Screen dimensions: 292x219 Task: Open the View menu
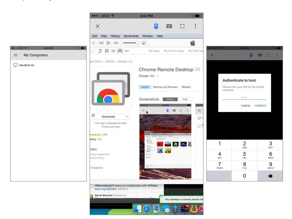click(x=104, y=36)
